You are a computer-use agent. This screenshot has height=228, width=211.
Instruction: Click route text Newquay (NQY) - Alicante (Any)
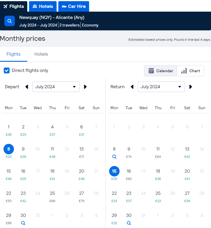click(52, 17)
